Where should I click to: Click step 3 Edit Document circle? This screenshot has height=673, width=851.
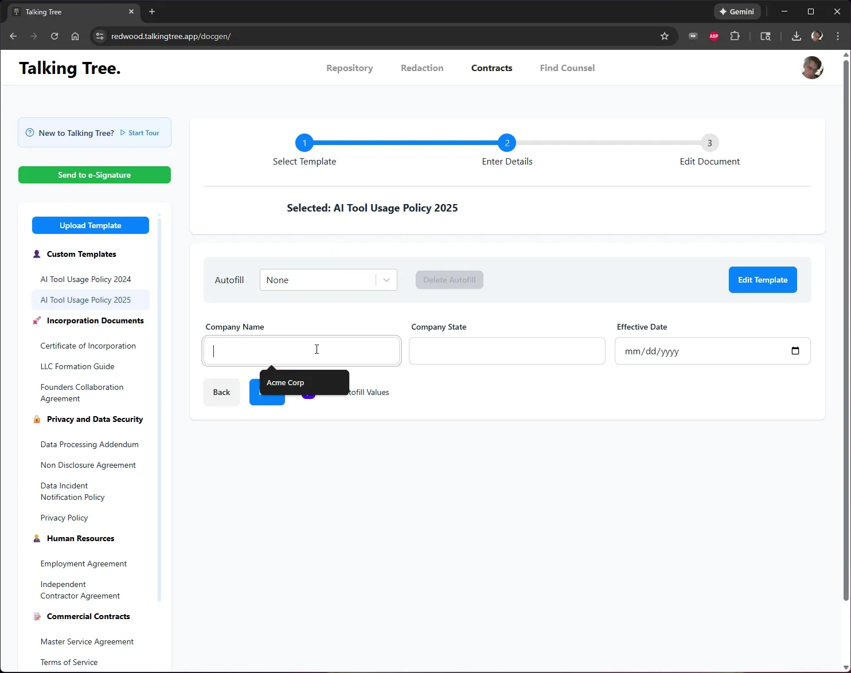(x=709, y=143)
